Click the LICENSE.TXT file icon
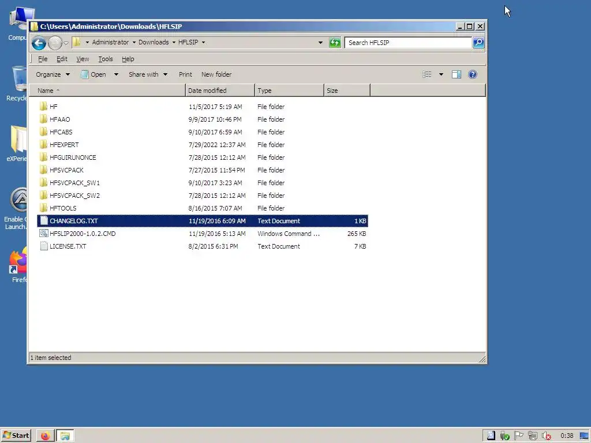 click(x=44, y=246)
